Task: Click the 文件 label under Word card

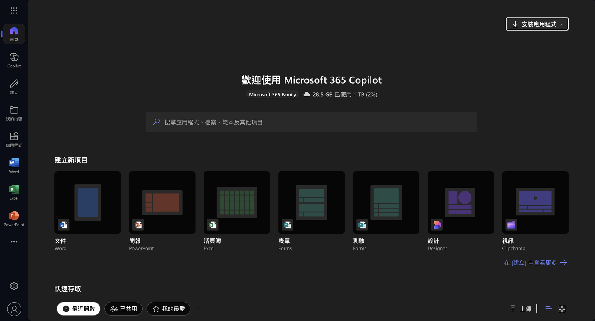Action: [60, 241]
